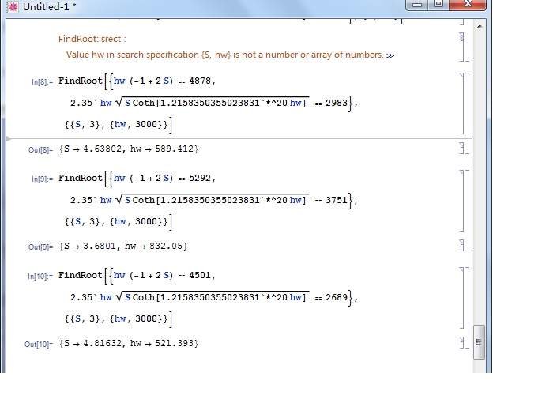Viewport: 557px width, 407px height.
Task: Maximize the Untitled-1 notebook window
Action: point(438,5)
